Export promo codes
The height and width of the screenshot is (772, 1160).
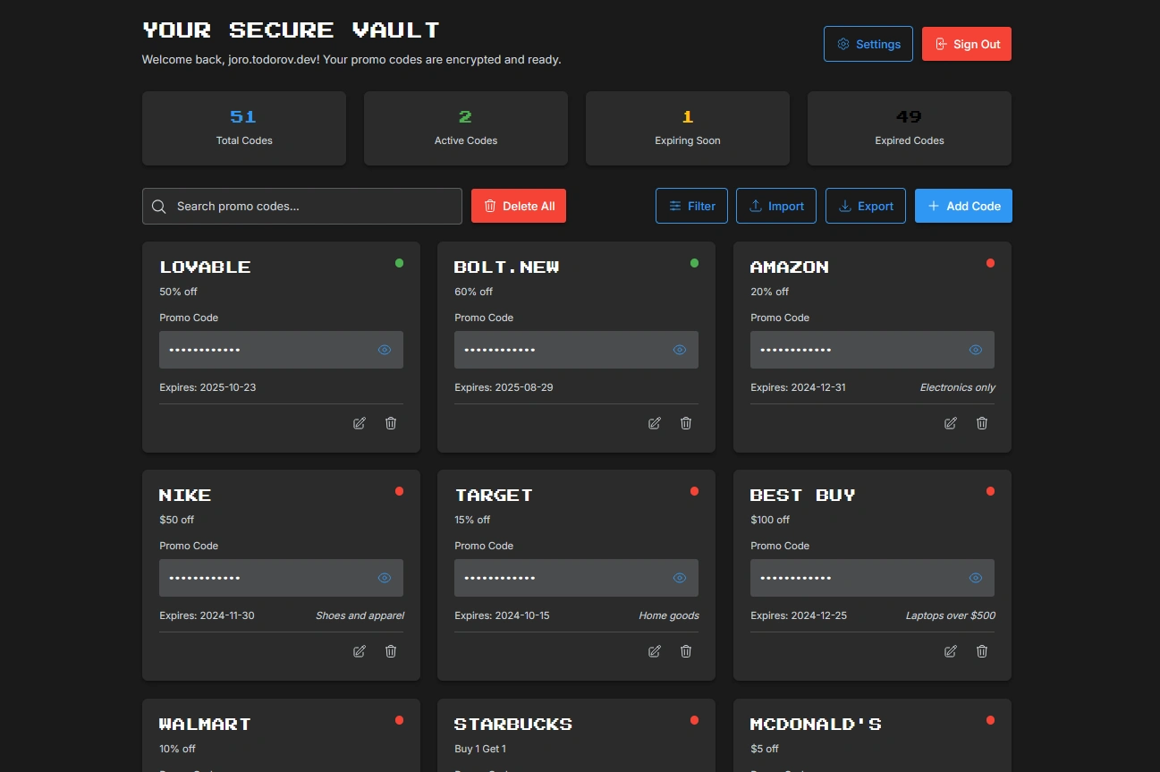pos(866,206)
